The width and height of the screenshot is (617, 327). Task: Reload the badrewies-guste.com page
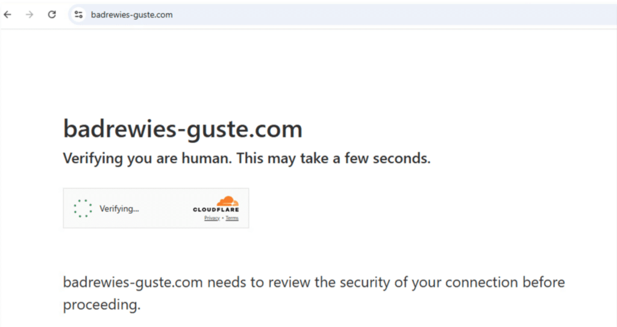pyautogui.click(x=52, y=14)
